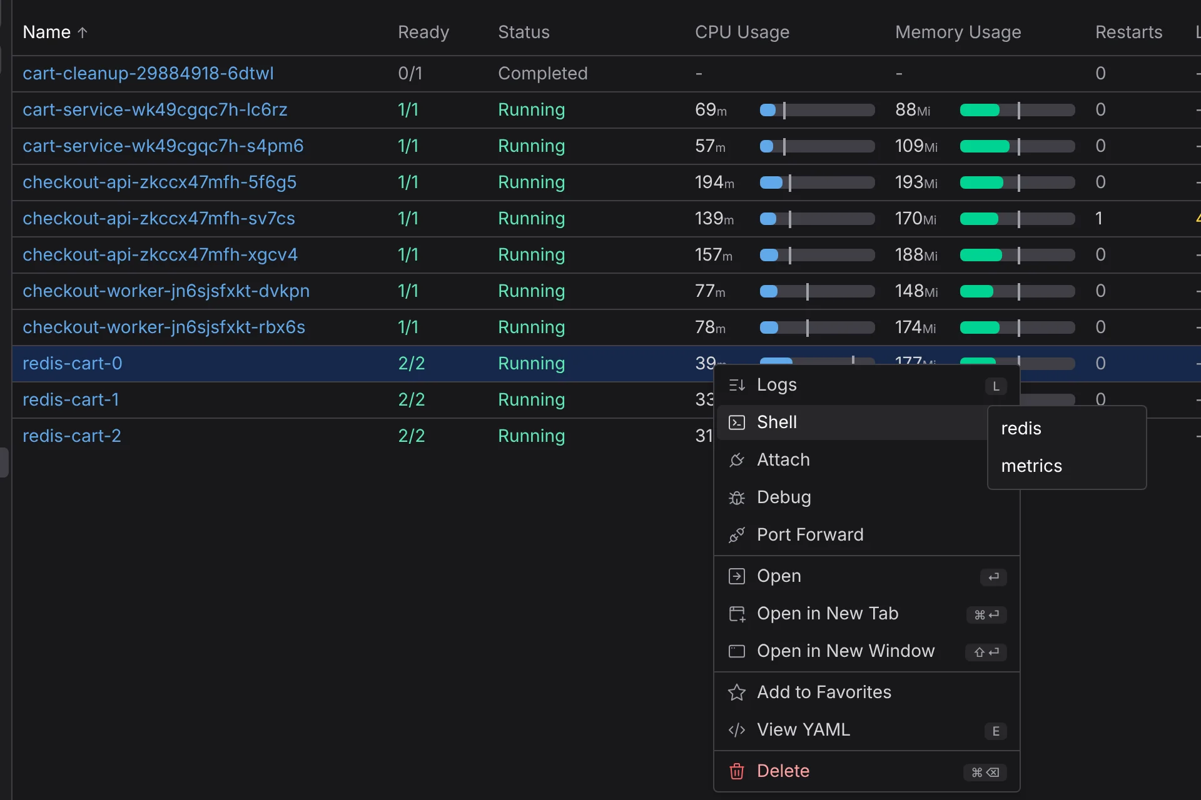Screen dimensions: 1201x800
Task: Select the metrics container in Shell submenu
Action: pos(1067,466)
